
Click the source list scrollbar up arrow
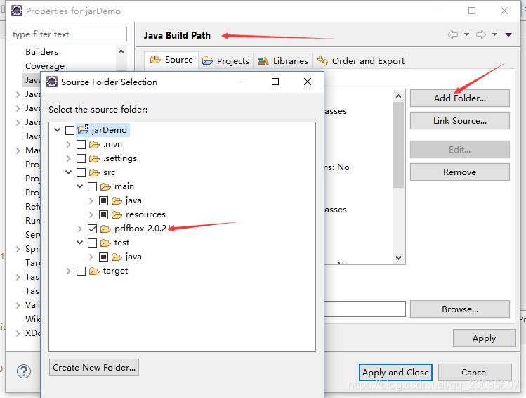(398, 97)
